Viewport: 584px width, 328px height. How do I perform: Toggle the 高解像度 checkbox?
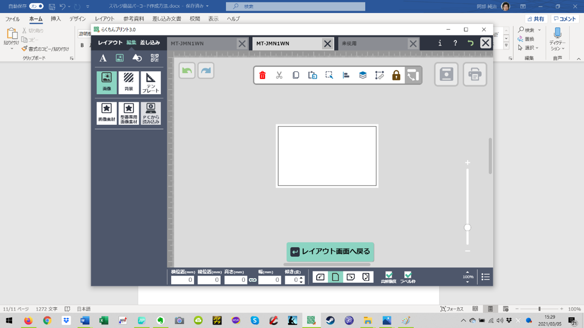tap(389, 275)
